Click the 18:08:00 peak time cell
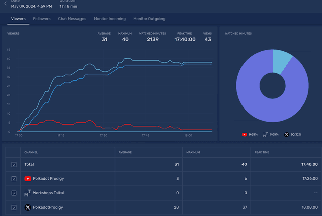 310,207
